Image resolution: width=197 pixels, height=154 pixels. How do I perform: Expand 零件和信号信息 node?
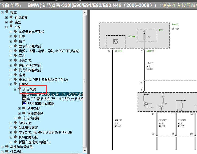pyautogui.click(x=2, y=147)
